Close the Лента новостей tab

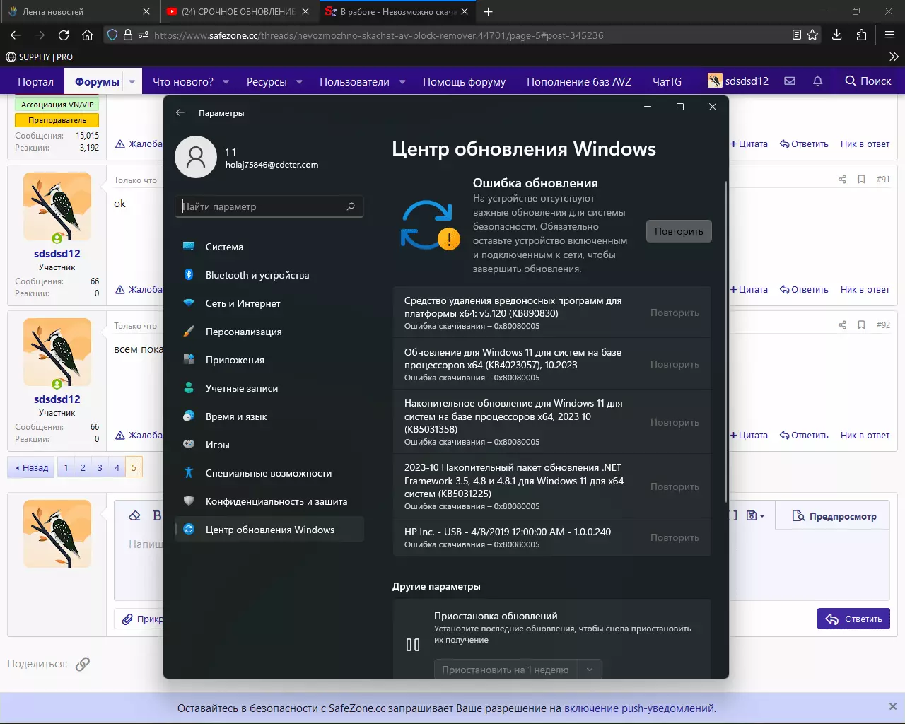pyautogui.click(x=146, y=11)
